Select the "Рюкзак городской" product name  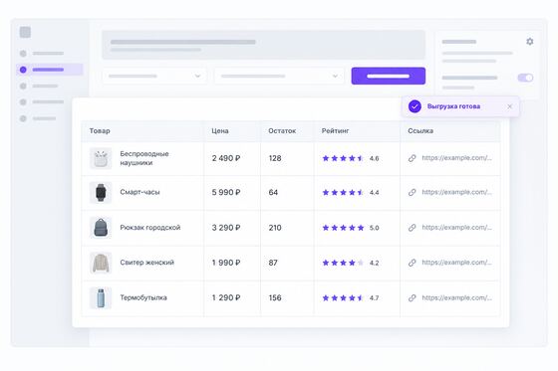pyautogui.click(x=150, y=228)
